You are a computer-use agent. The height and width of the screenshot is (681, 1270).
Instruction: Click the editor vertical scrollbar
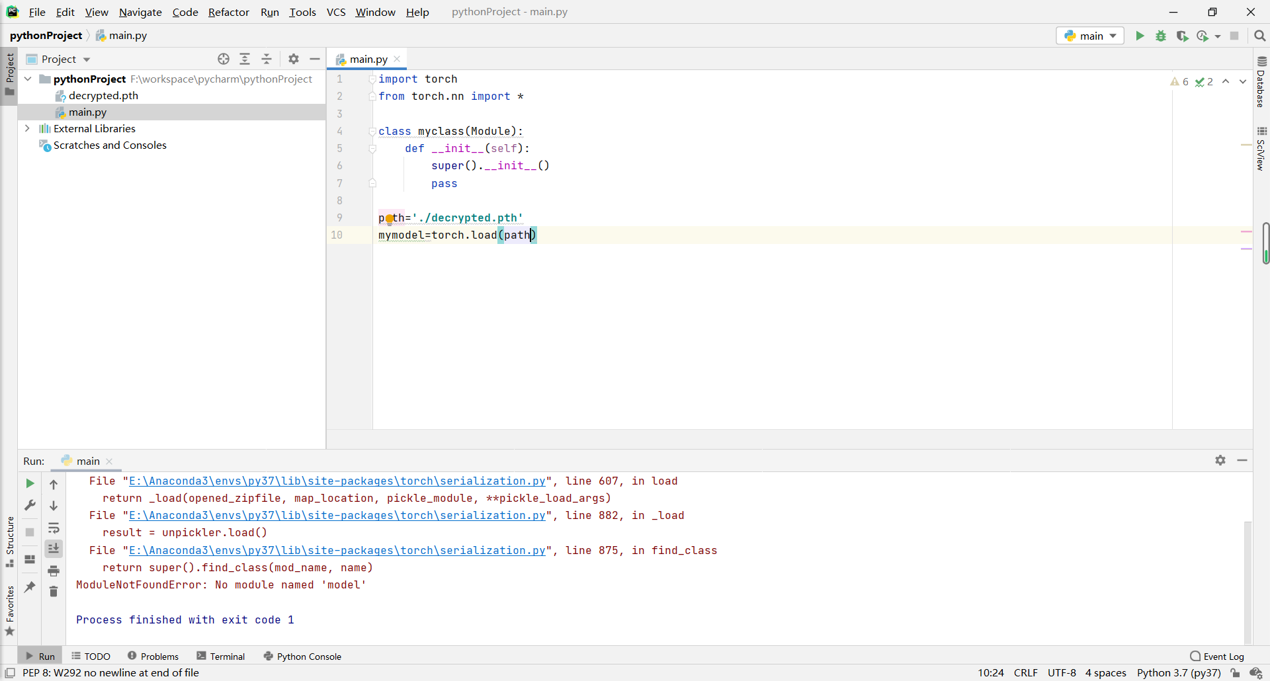click(1265, 243)
